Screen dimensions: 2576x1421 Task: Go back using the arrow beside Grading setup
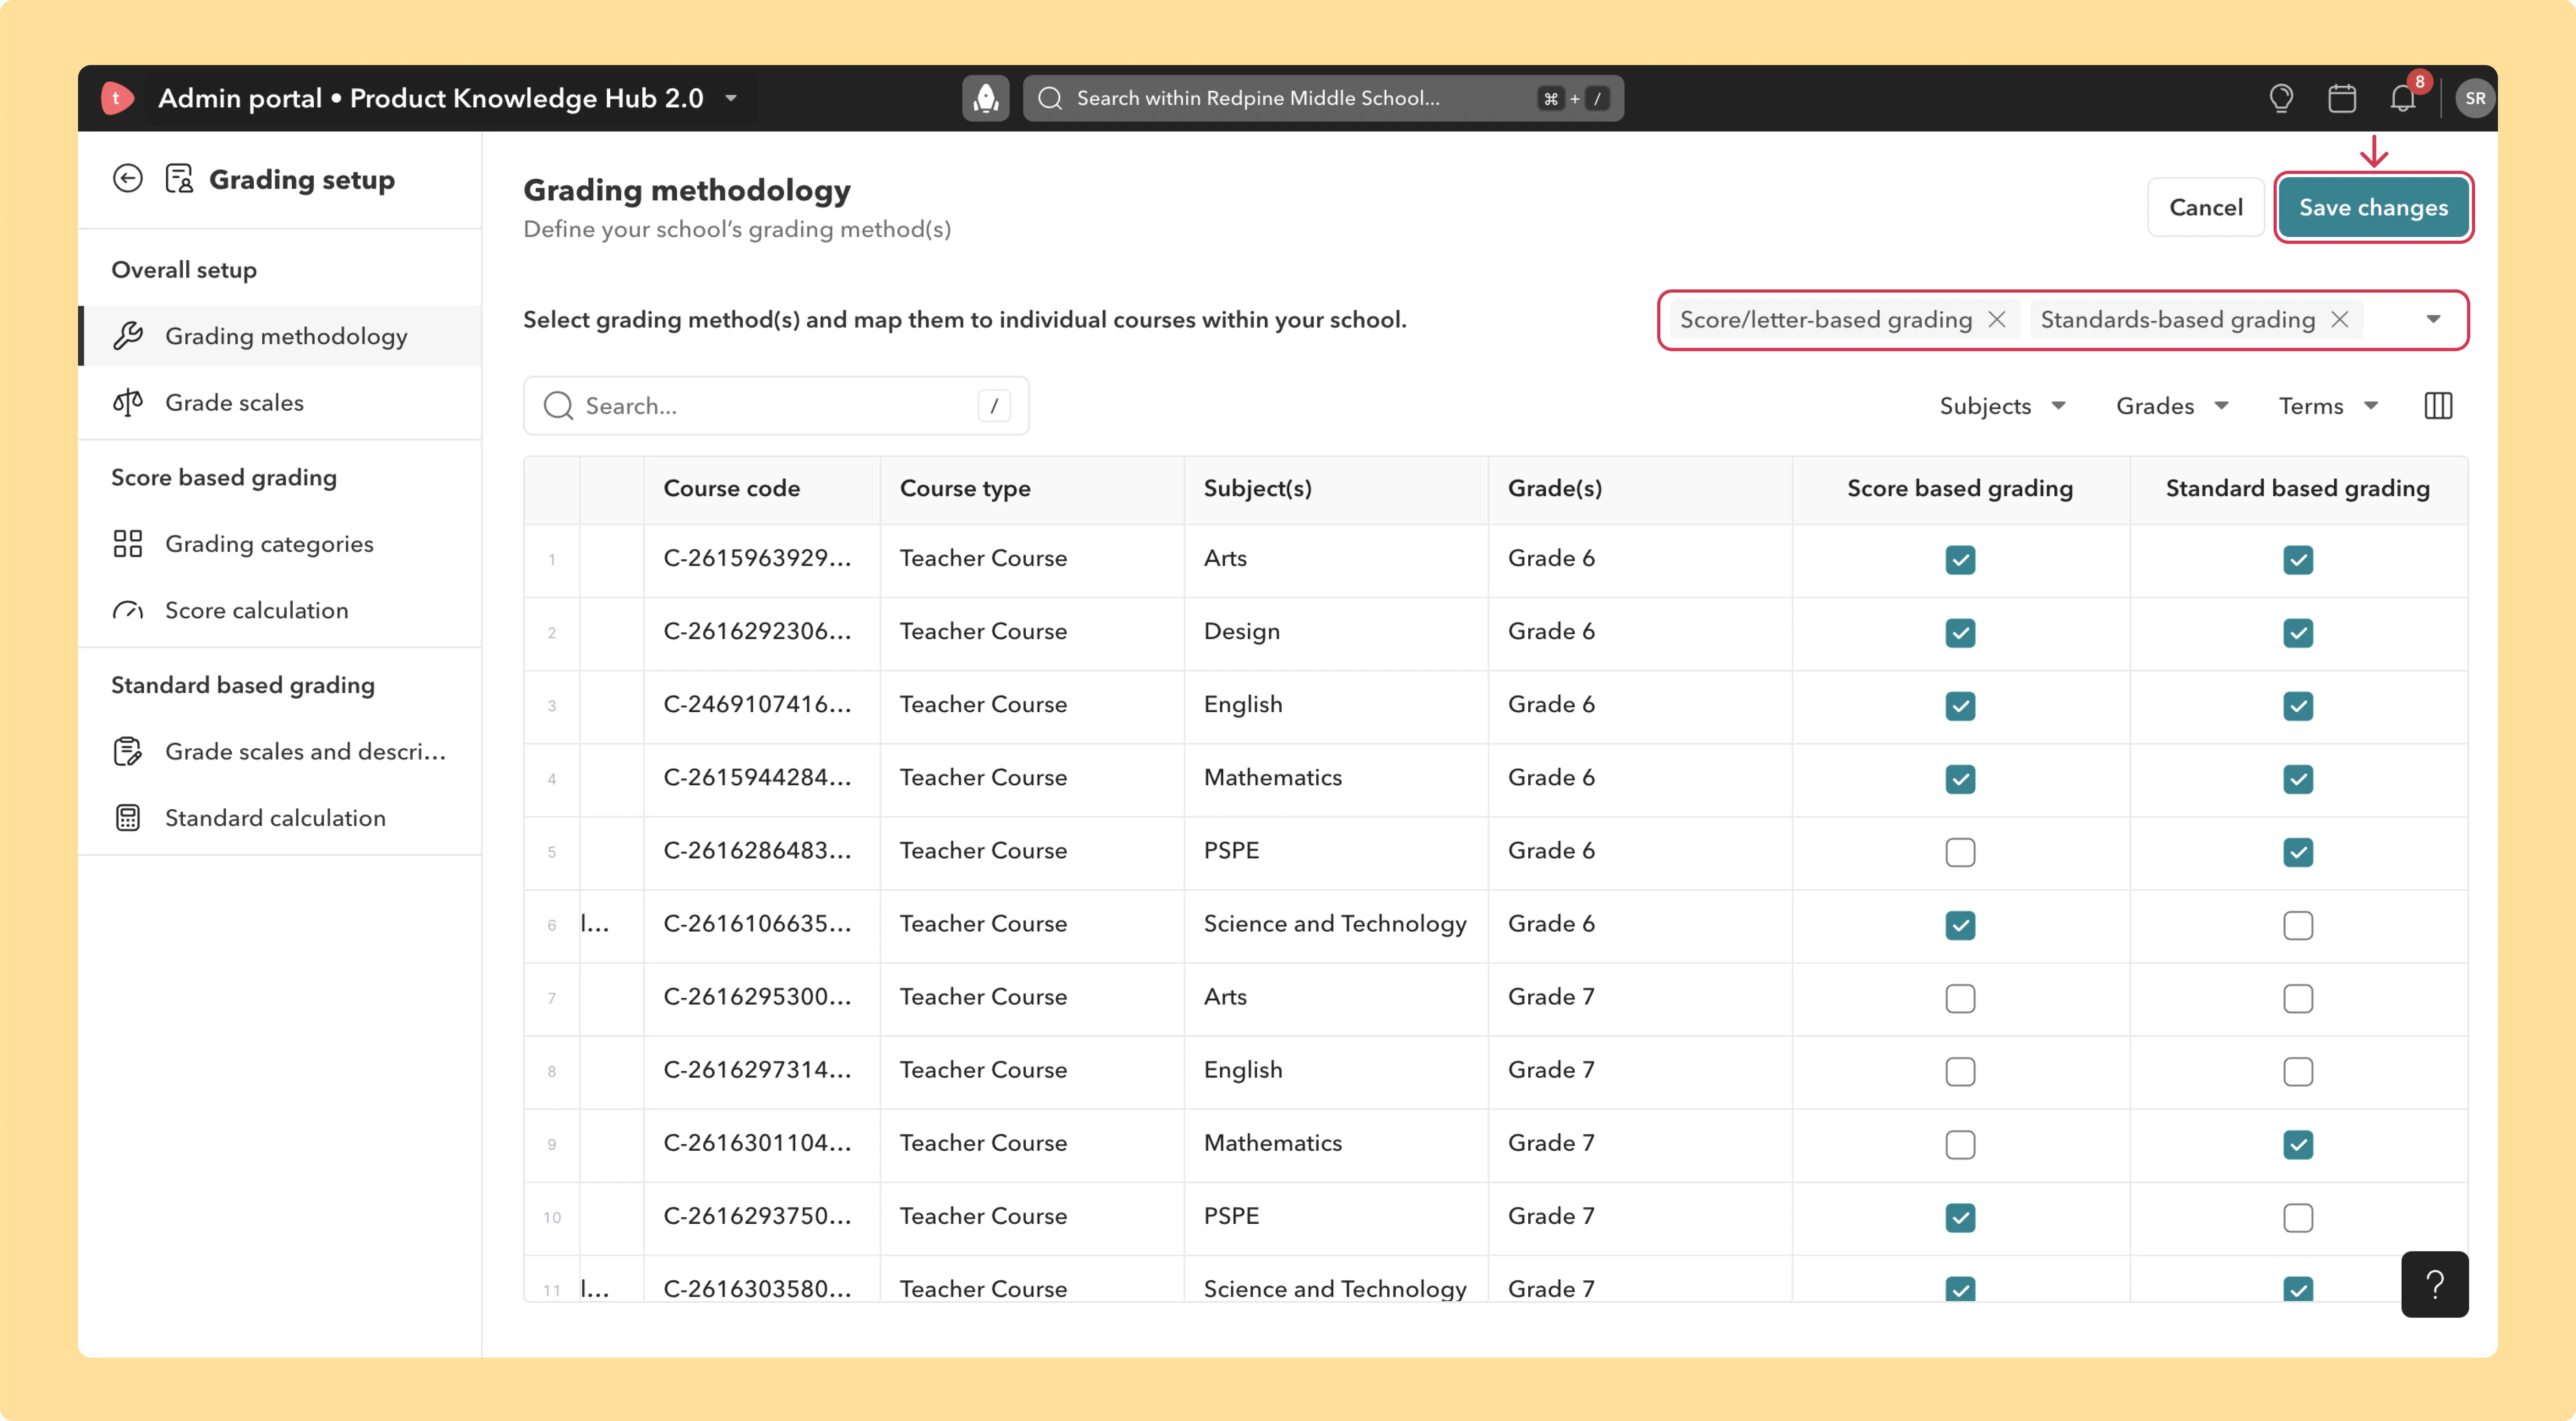[128, 179]
